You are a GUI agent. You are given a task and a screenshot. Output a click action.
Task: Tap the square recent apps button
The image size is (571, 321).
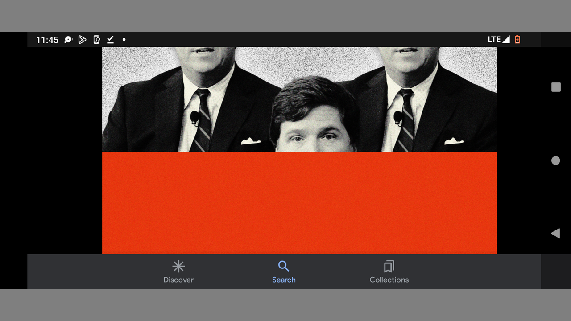[x=556, y=87]
